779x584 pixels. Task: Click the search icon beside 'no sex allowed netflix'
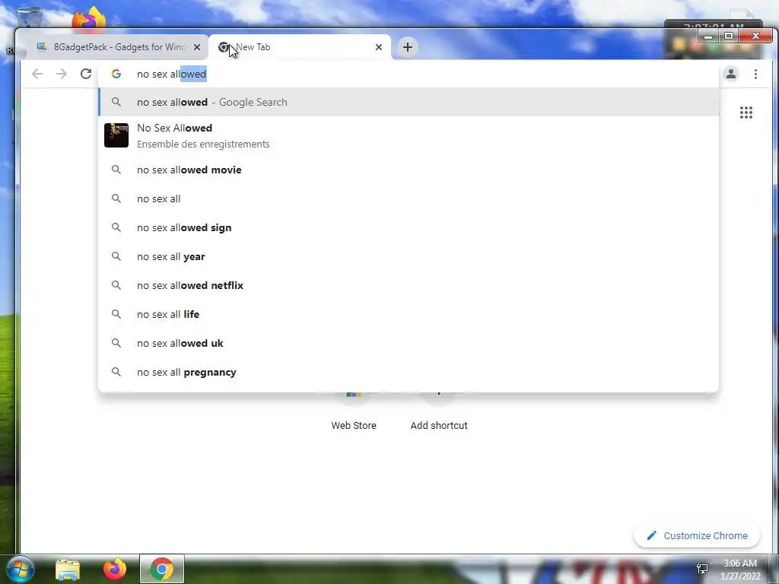[x=116, y=286]
